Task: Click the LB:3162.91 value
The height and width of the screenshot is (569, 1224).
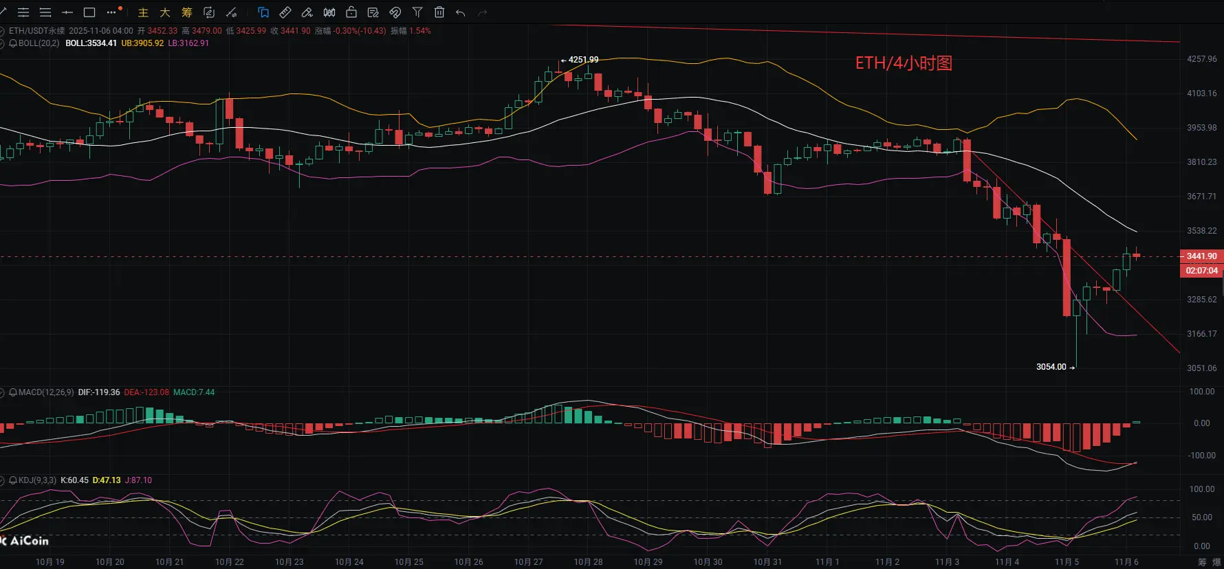Action: tap(188, 43)
